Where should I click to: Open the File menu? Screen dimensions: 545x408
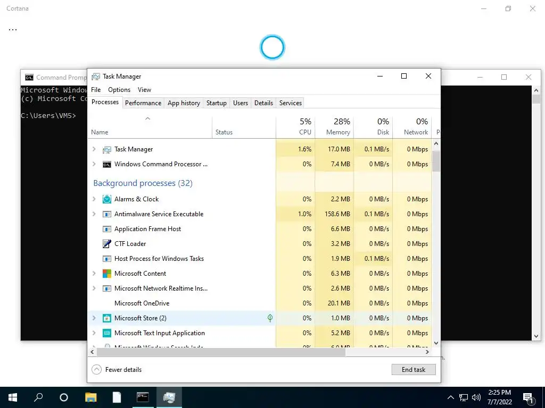(96, 90)
